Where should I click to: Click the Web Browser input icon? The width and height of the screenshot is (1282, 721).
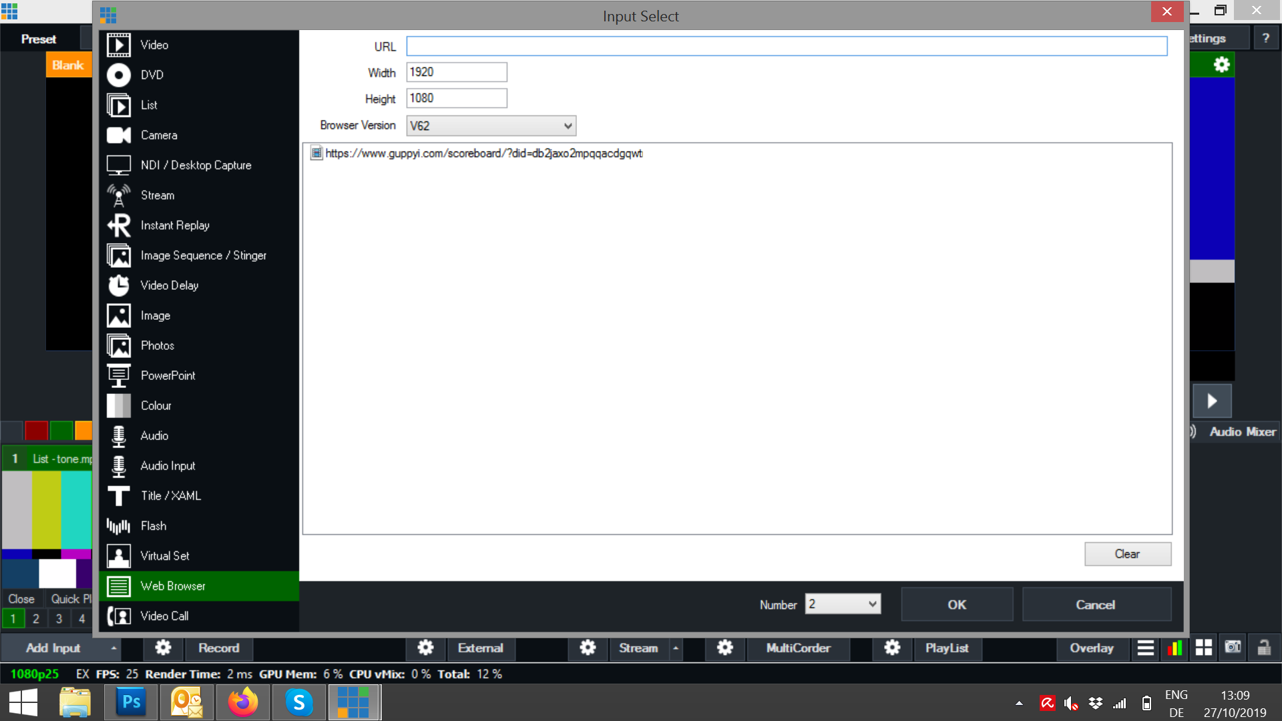coord(119,585)
